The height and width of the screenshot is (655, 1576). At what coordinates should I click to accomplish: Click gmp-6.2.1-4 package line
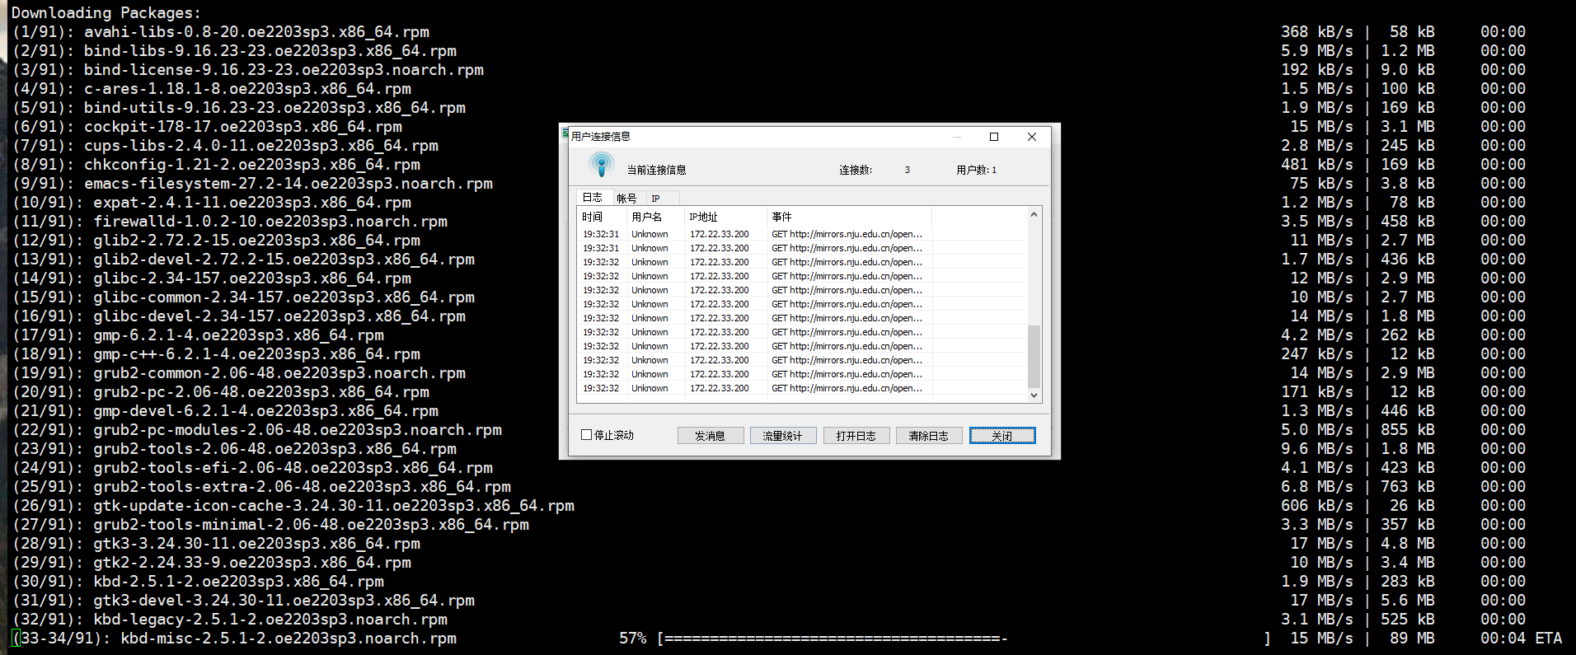tap(198, 335)
